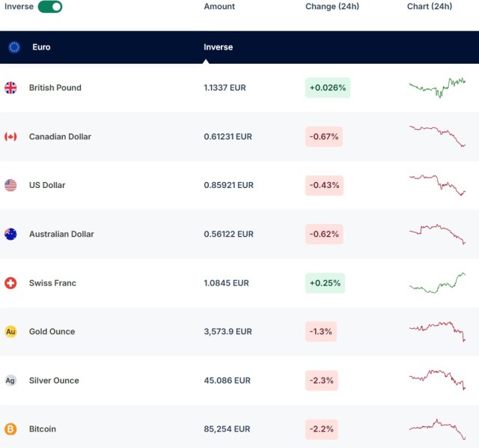
Task: Click the Bitcoin -2.2% change badge
Action: [x=323, y=429]
